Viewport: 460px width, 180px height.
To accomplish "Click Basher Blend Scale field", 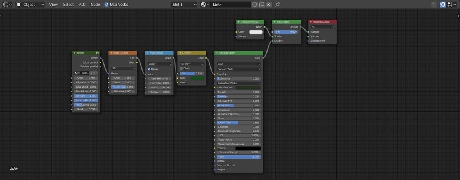I will [x=86, y=91].
